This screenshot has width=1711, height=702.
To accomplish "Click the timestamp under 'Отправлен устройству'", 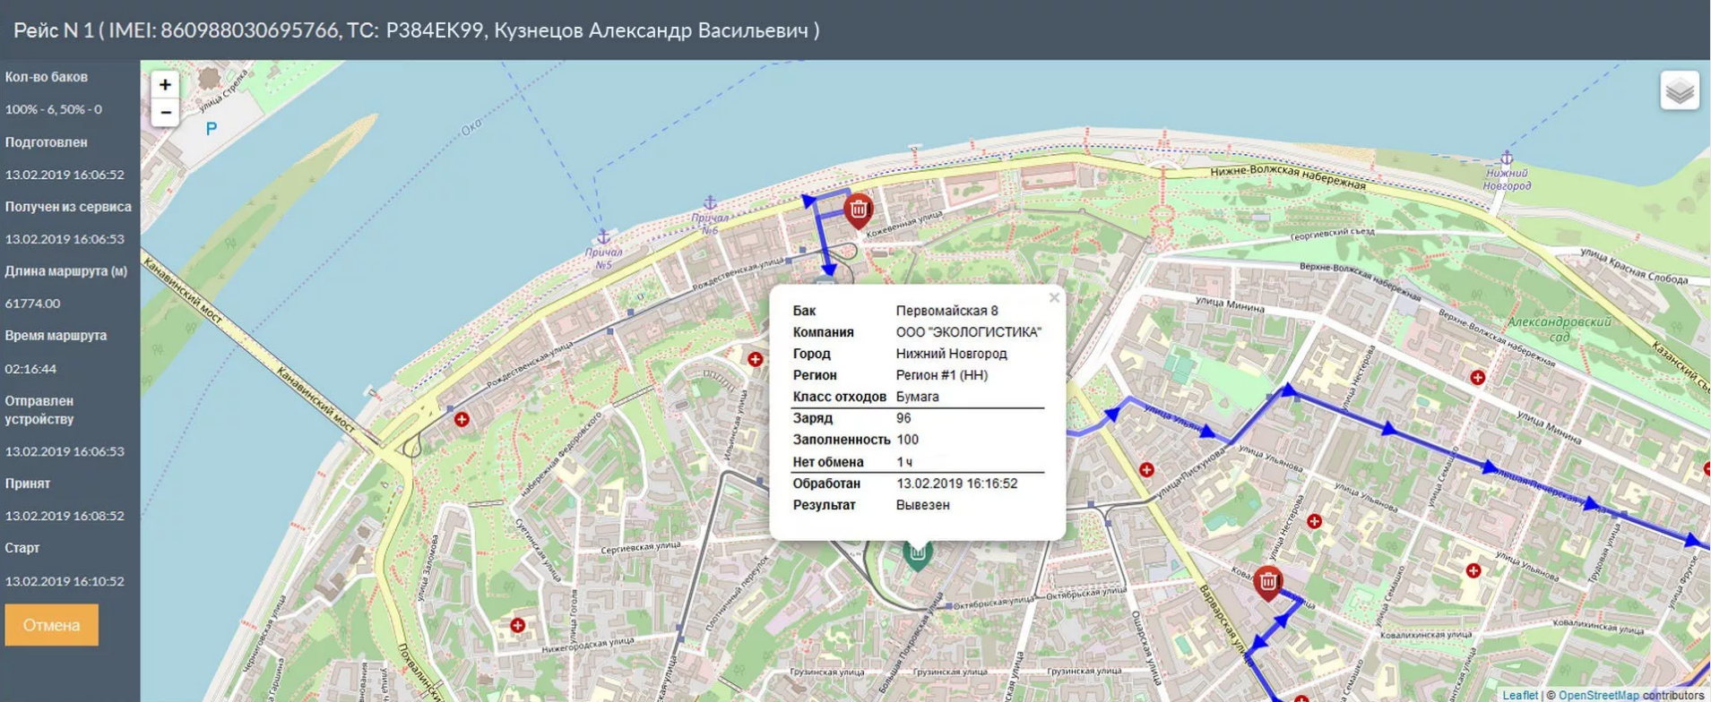I will (x=65, y=451).
